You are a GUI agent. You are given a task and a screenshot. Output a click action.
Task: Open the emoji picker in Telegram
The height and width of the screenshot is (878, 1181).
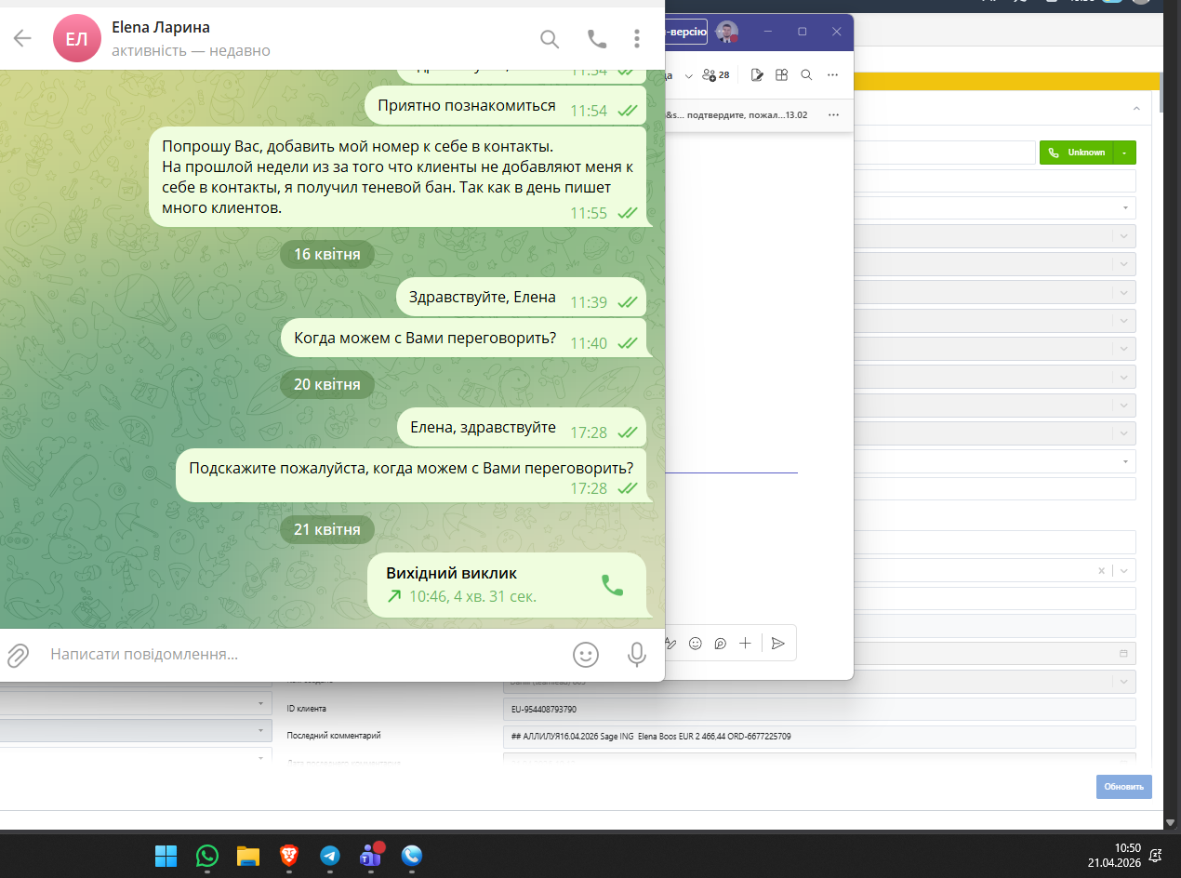tap(586, 655)
